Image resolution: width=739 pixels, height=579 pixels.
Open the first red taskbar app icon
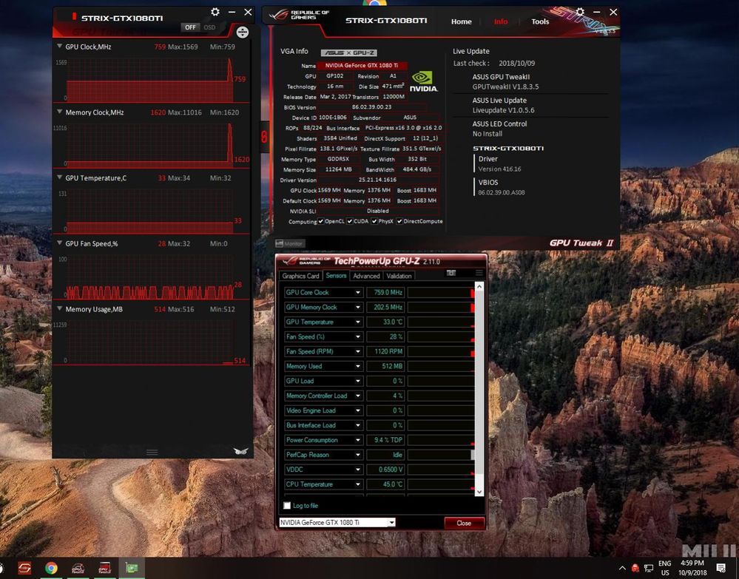click(24, 568)
